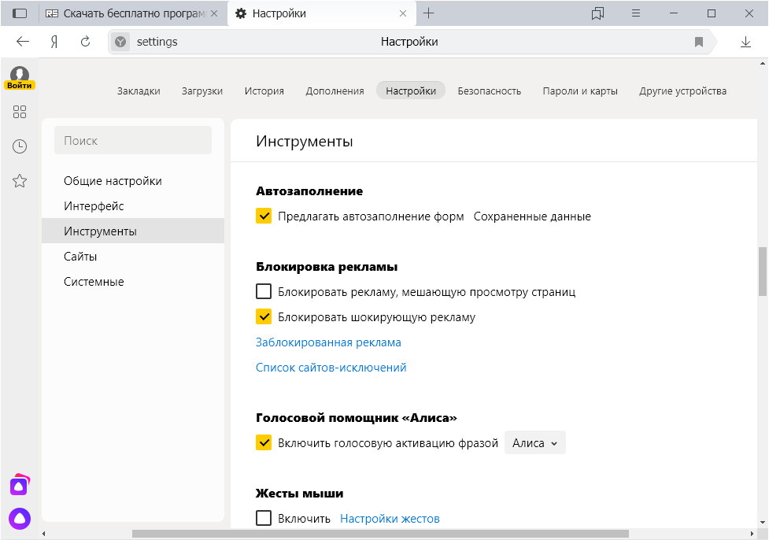Click the Yandex site icon in address bar
This screenshot has height=540, width=769.
[x=120, y=43]
